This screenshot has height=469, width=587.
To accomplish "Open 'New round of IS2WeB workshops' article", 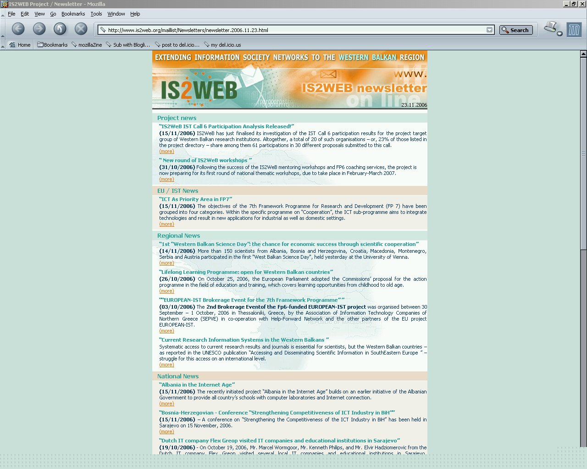I will tap(205, 160).
